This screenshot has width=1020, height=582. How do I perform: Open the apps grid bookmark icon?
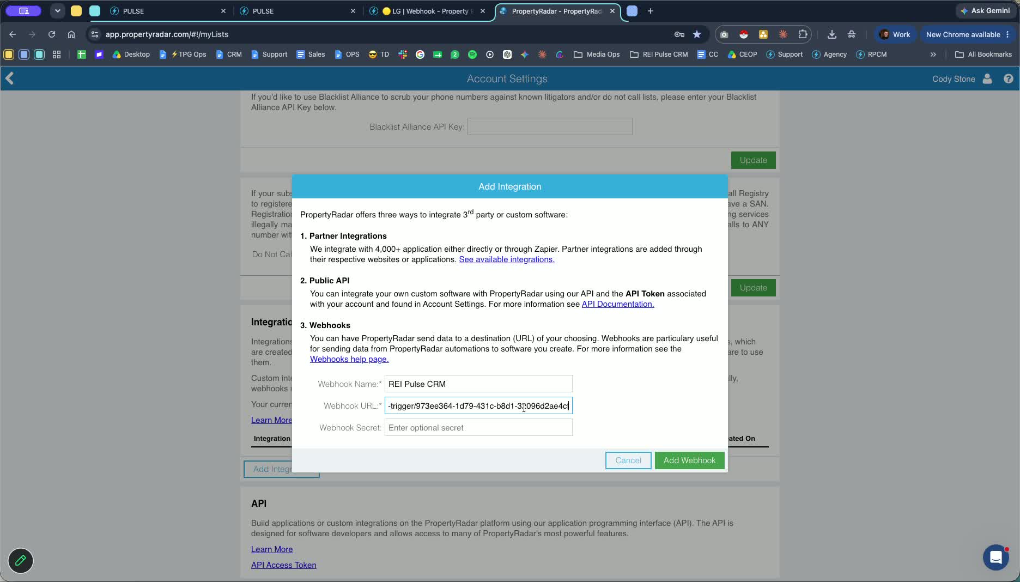[57, 54]
